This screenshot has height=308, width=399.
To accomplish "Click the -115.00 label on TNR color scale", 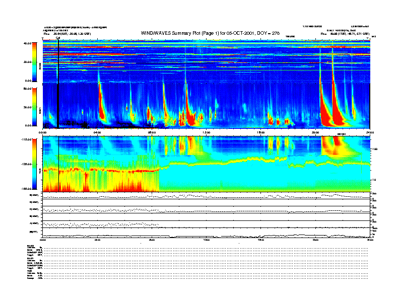I will 26,139.
